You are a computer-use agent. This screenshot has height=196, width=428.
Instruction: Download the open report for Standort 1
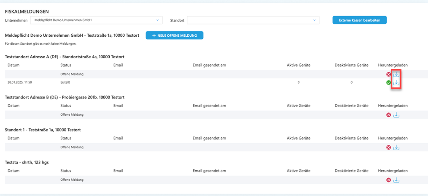396,147
